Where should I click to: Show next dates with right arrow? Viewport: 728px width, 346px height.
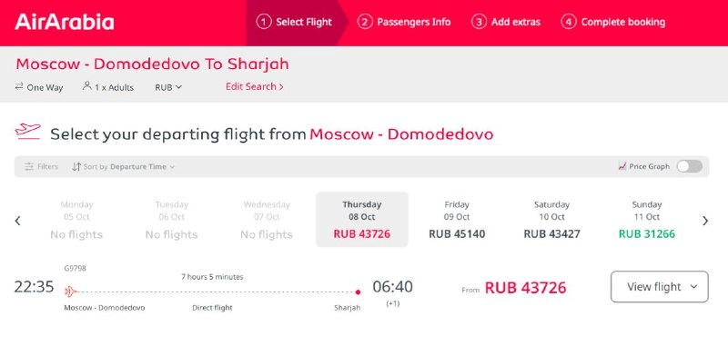coord(705,221)
